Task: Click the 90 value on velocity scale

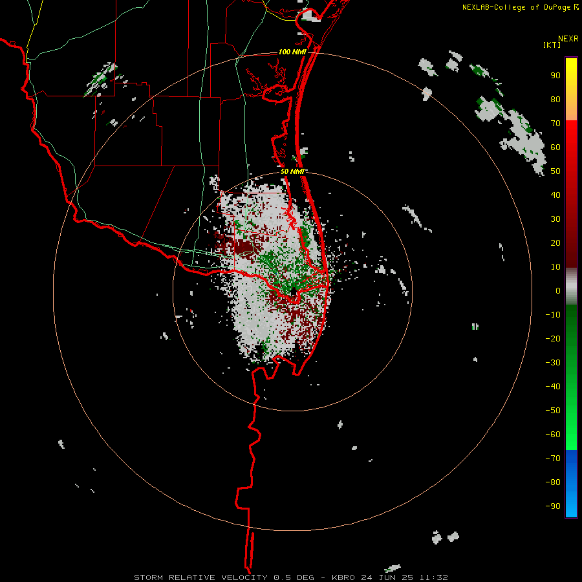Action: 555,76
